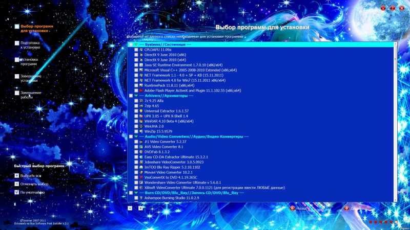Check Joboshare VideoConverter 3.0.5.0923
This screenshot has height=230, width=410.
click(136, 162)
